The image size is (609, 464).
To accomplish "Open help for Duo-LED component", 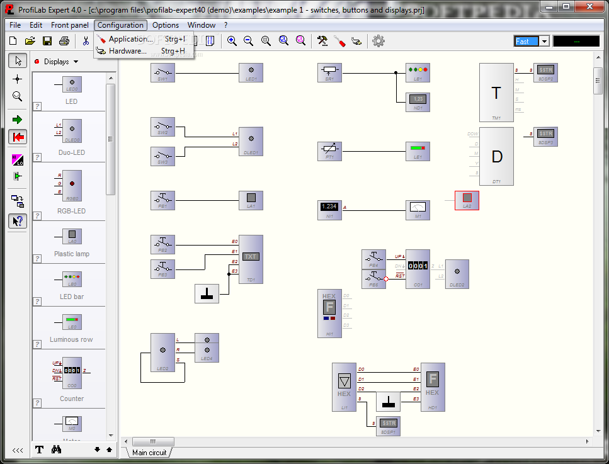I will [x=37, y=157].
